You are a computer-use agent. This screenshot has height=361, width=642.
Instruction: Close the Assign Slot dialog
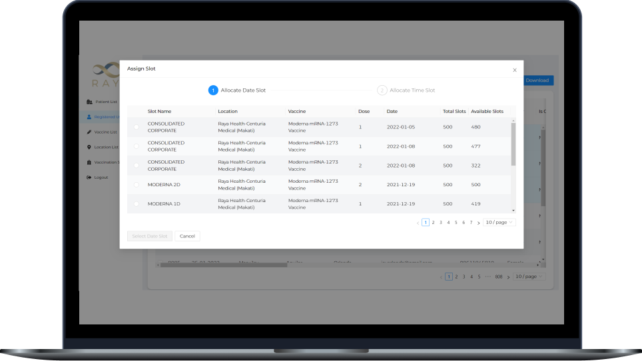click(515, 70)
